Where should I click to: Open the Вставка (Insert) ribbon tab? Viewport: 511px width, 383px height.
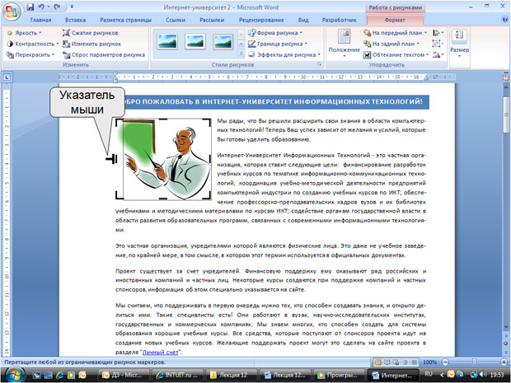(x=75, y=20)
